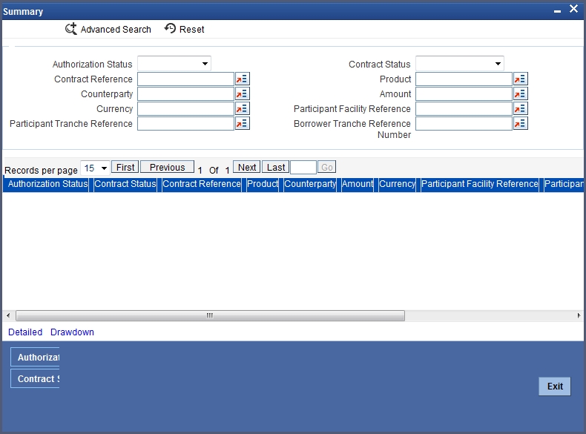Open lookup list for Product
This screenshot has height=434, width=586.
[x=520, y=79]
